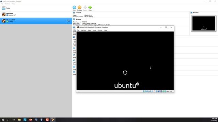Select the Ubuntu 20.04 running machine

[x=36, y=21]
